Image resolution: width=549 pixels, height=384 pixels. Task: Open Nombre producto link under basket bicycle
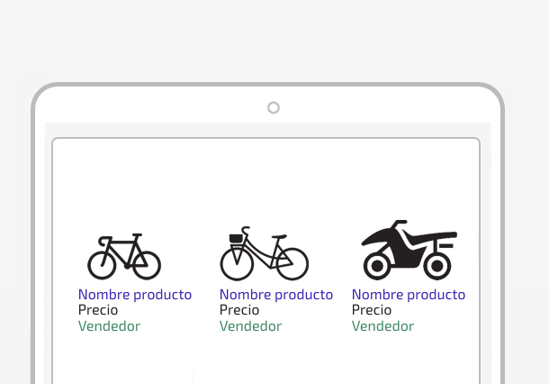click(276, 295)
